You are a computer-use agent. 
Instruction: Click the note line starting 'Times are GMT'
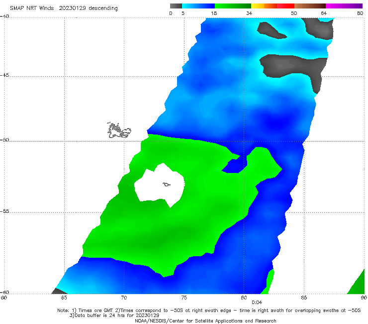(209, 311)
